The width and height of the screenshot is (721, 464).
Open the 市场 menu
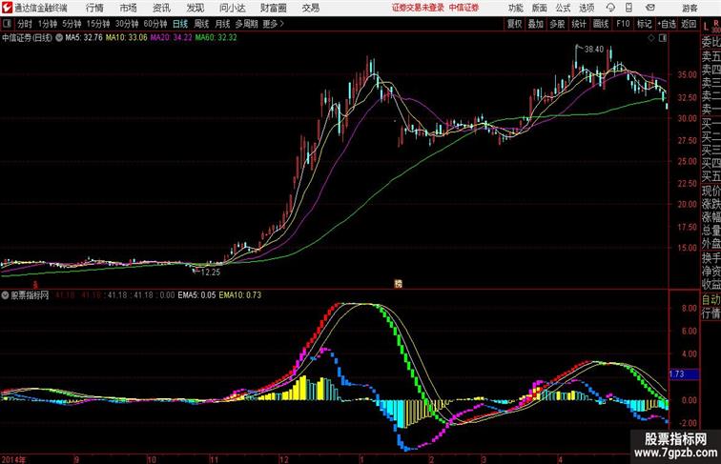[129, 8]
